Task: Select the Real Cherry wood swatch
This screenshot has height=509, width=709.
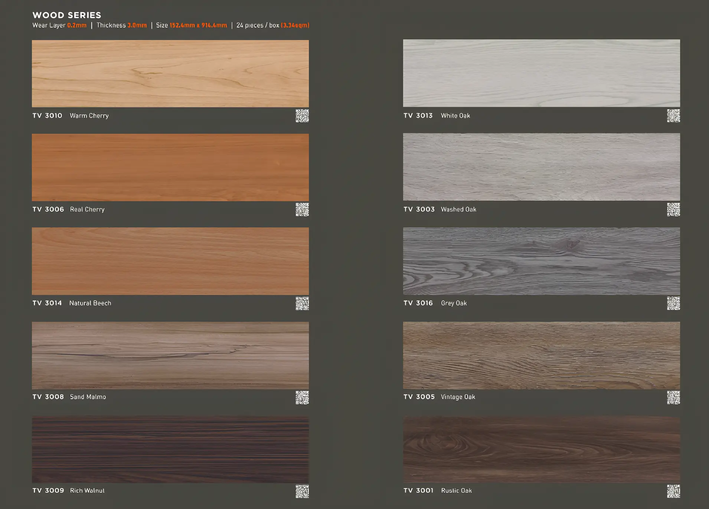Action: tap(170, 168)
